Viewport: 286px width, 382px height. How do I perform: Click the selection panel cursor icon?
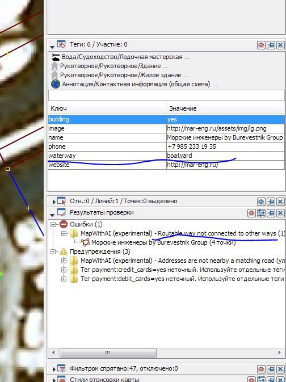(x=61, y=201)
